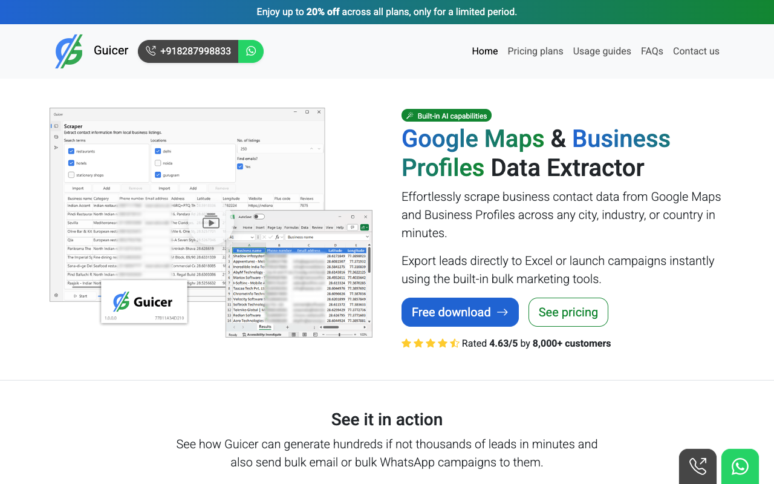Open WhatsApp chat from the header green icon
The image size is (774, 484).
pyautogui.click(x=251, y=51)
